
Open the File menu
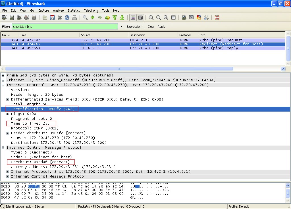coord(5,10)
